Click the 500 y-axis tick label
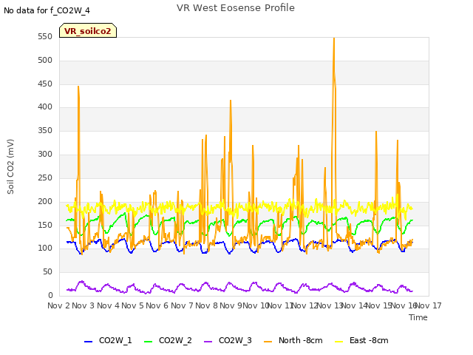The height and width of the screenshot is (355, 473). tap(45, 61)
